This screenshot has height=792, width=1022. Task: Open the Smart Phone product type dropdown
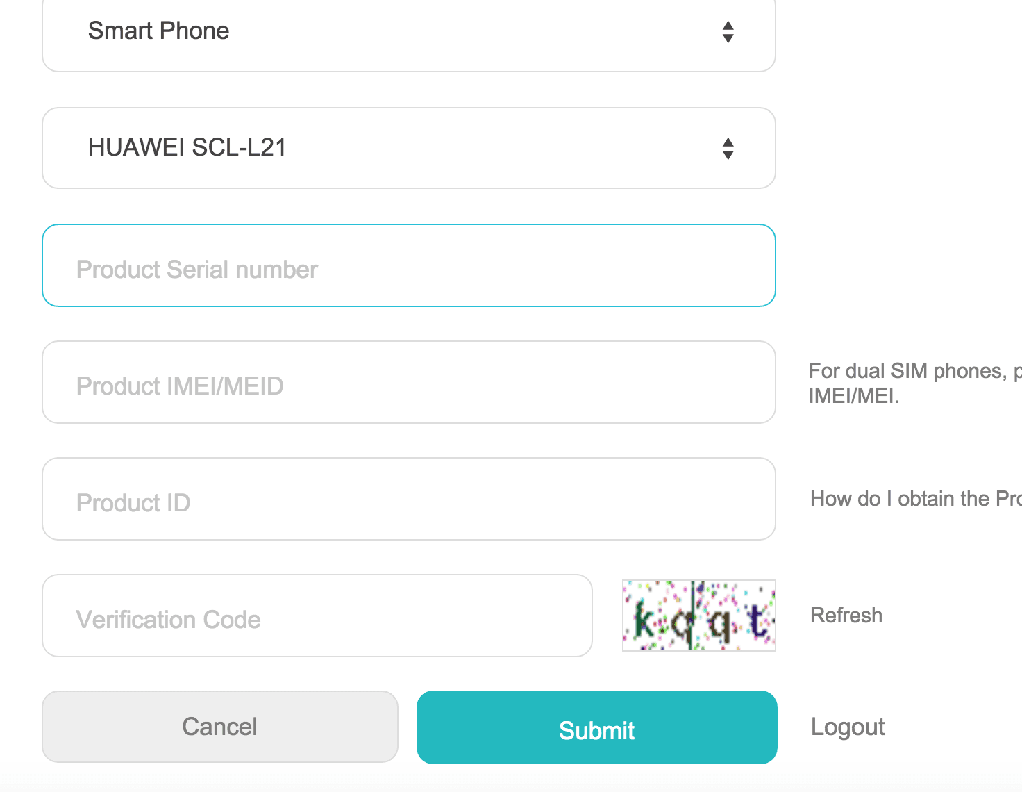tap(408, 32)
